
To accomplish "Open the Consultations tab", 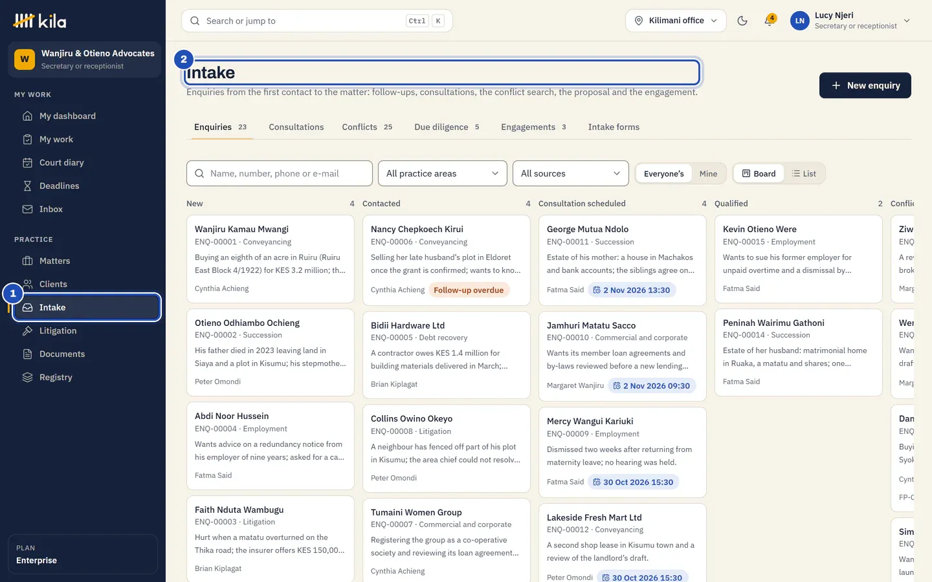I will pos(296,127).
